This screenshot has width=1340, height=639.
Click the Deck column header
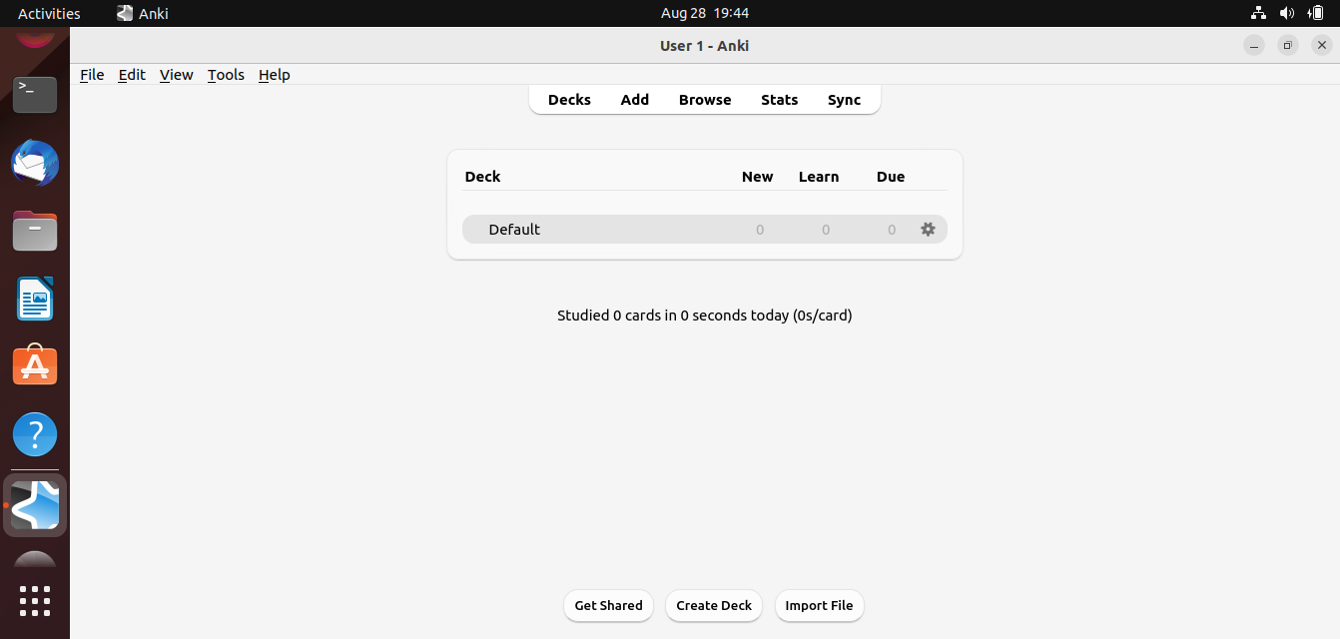tap(482, 177)
